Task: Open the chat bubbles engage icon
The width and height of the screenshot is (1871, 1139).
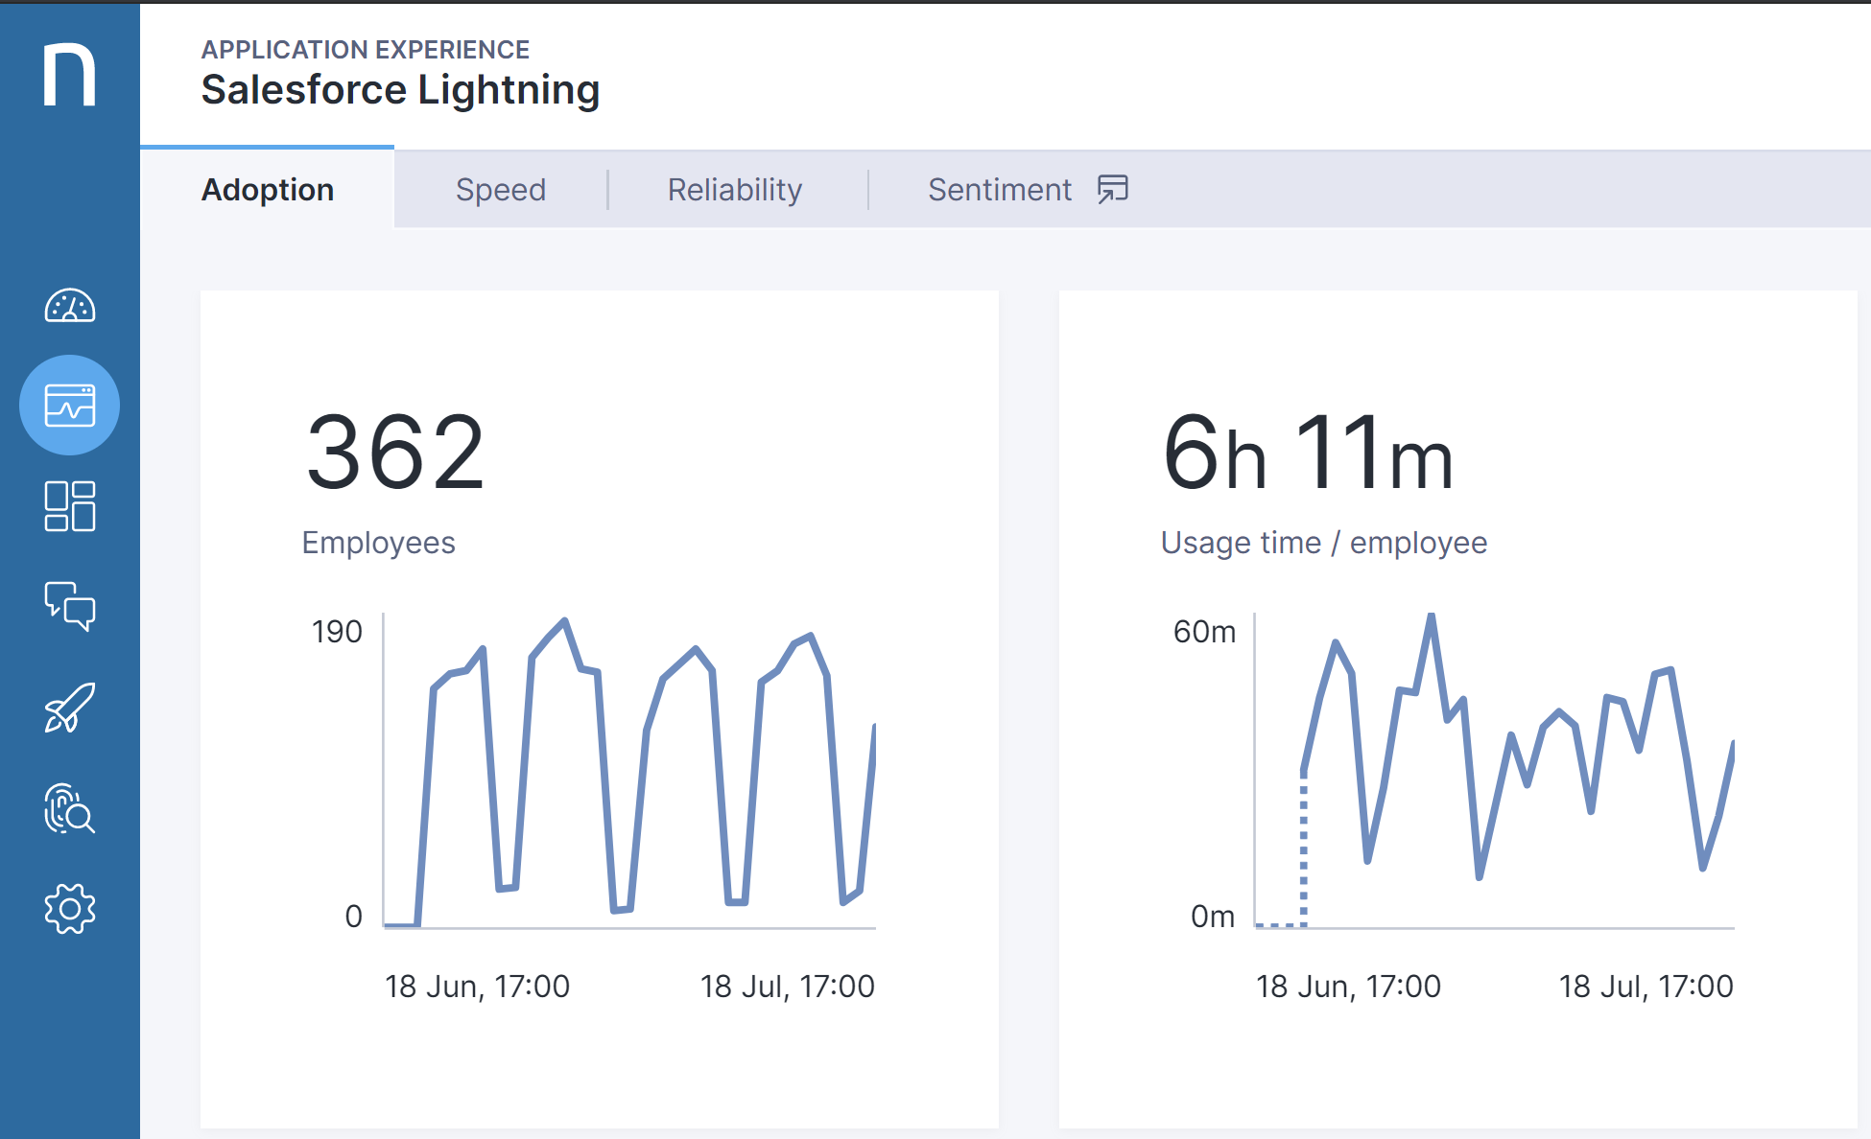Action: tap(69, 606)
